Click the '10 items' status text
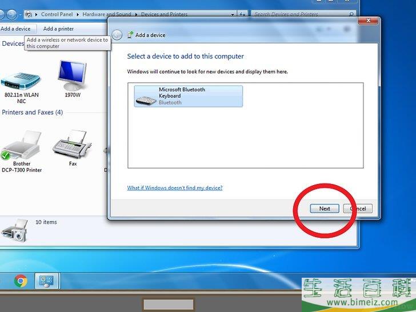This screenshot has height=312, width=416. click(46, 222)
